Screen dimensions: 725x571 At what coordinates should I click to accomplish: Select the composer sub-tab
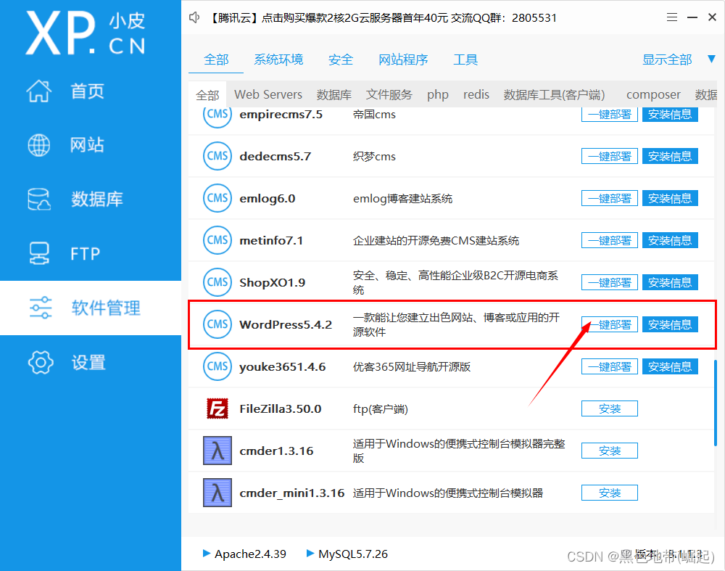(x=653, y=95)
